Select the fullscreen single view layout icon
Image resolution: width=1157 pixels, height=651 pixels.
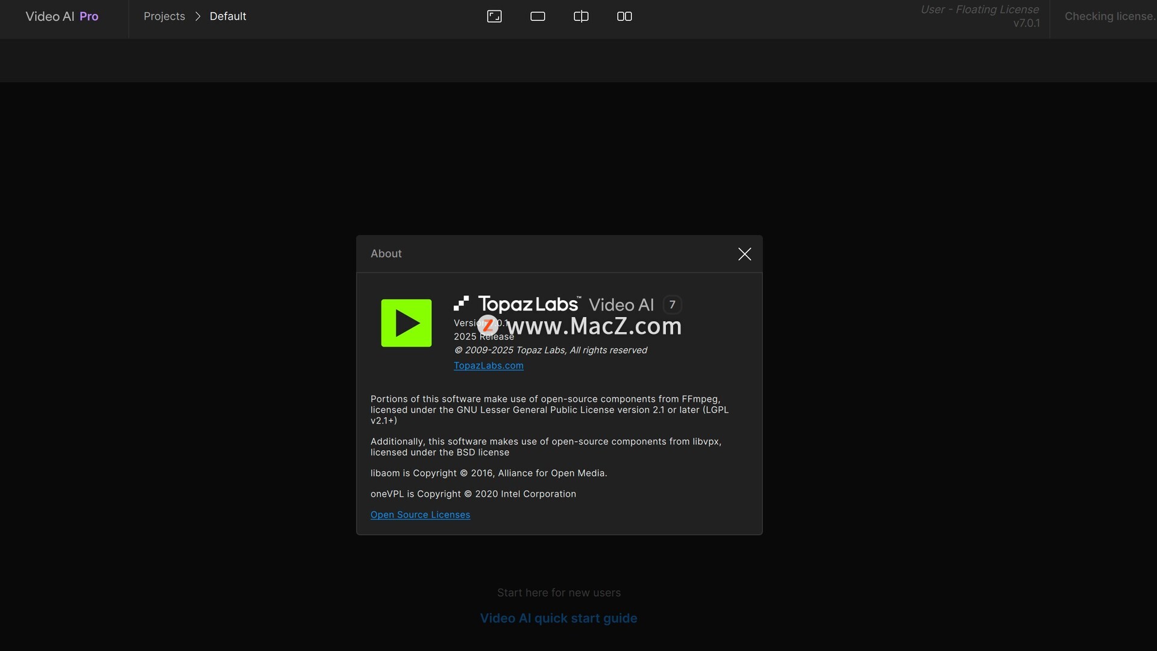click(494, 16)
